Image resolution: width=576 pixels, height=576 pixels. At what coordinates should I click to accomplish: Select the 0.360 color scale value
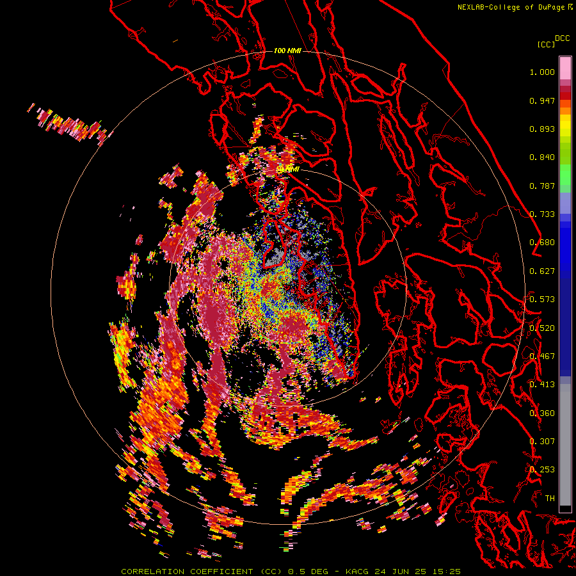point(542,413)
